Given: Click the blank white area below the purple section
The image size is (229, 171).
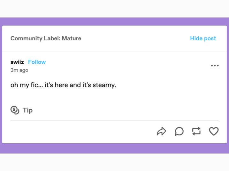Looking at the screenshot, I should (114, 162).
